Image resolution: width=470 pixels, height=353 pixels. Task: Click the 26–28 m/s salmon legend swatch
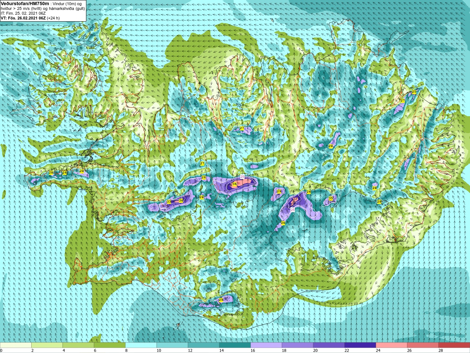pos(423,345)
